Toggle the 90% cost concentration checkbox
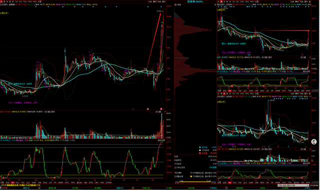 pos(191,173)
